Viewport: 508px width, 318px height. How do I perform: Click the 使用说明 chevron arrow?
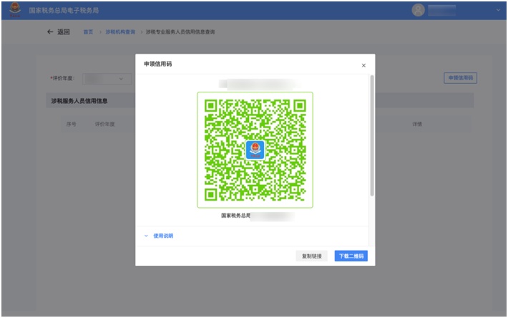(x=146, y=236)
